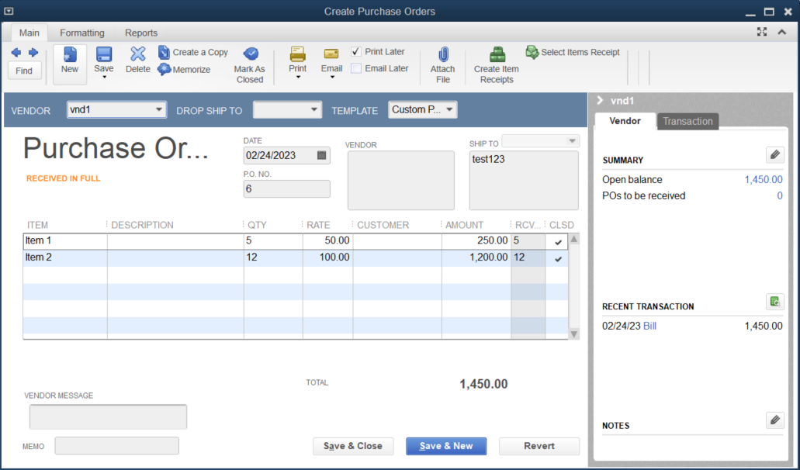Click the Save & New button

[x=445, y=446]
